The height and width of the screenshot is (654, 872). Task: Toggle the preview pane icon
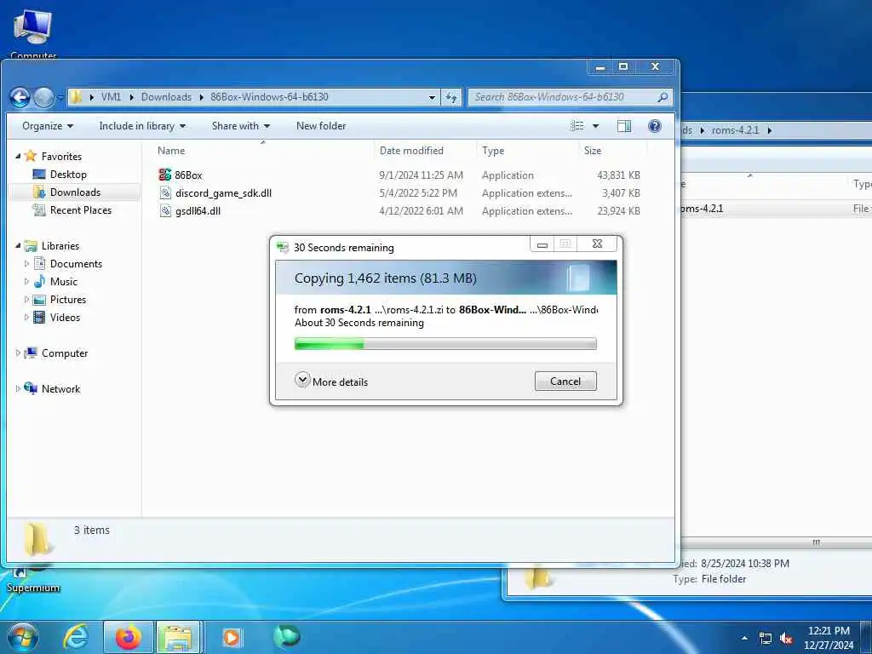click(624, 126)
